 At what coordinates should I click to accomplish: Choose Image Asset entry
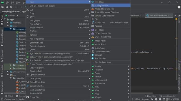tap(111, 41)
